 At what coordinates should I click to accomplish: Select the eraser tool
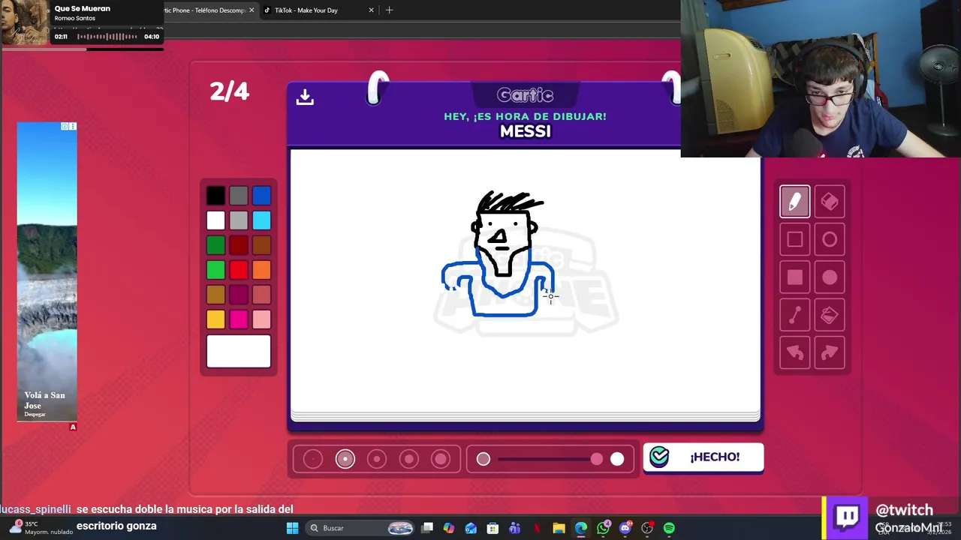pyautogui.click(x=830, y=201)
